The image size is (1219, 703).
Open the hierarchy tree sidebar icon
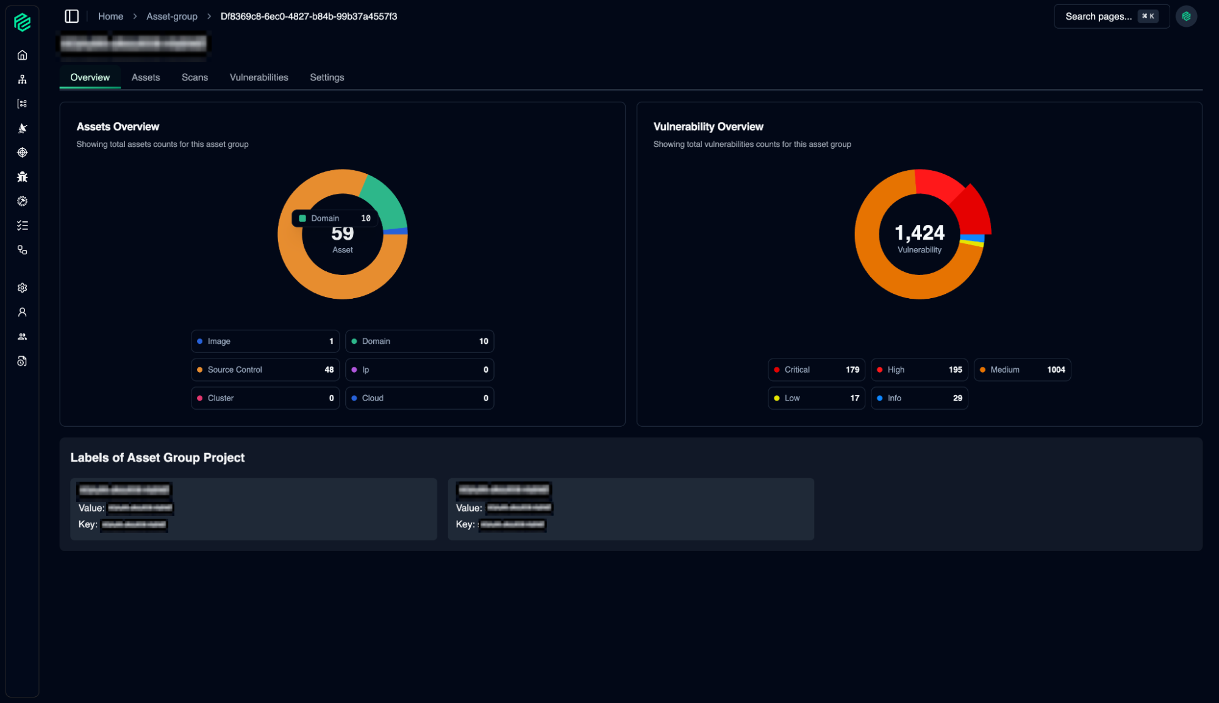pos(23,79)
